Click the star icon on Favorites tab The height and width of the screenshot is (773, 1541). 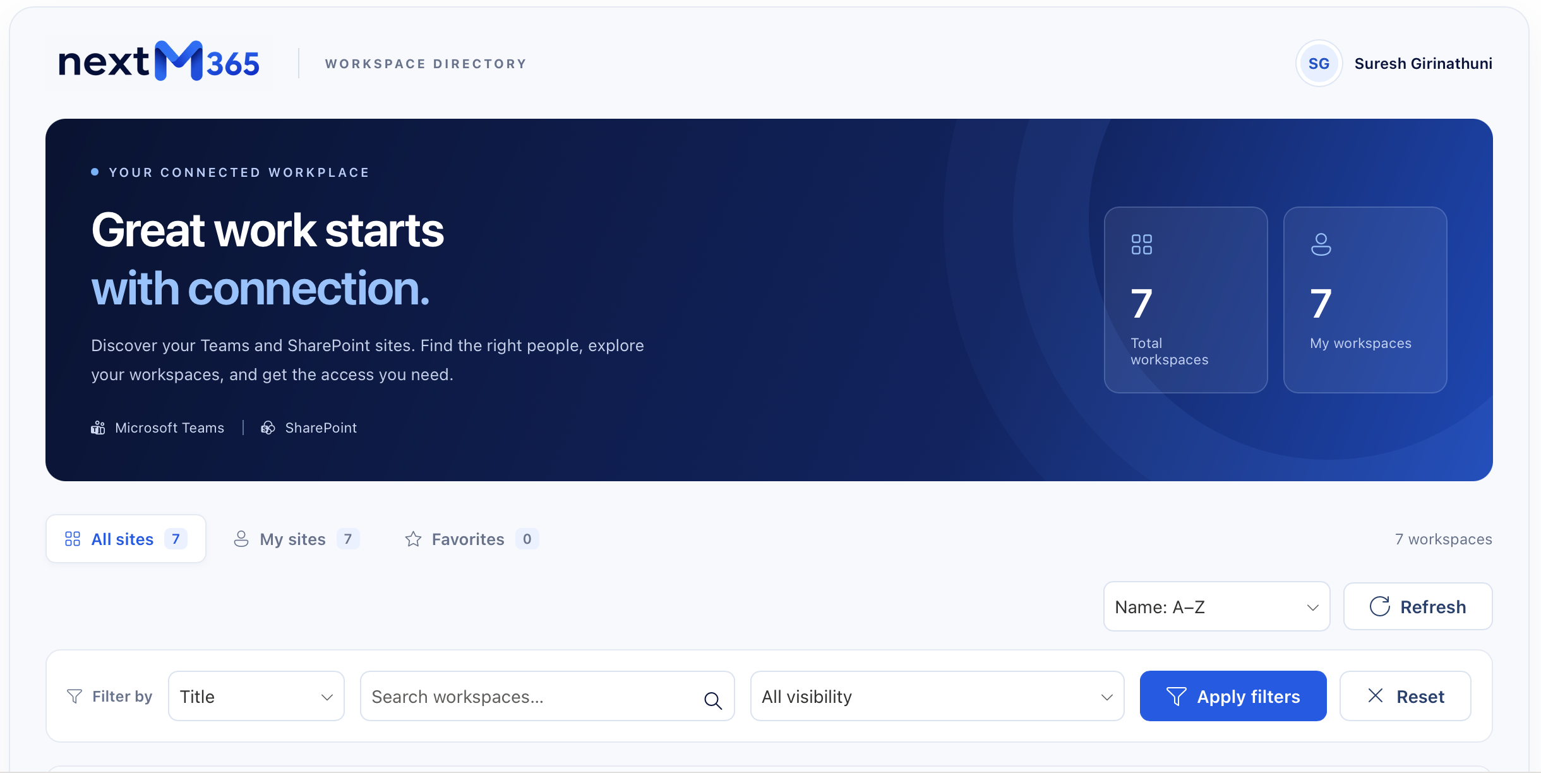click(413, 539)
